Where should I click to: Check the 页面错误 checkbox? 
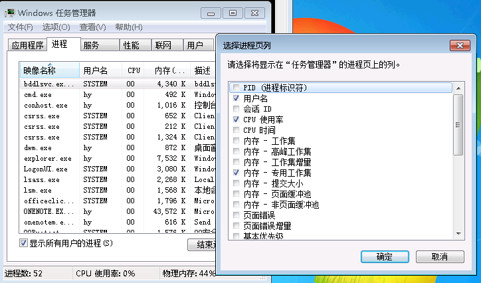click(x=236, y=215)
